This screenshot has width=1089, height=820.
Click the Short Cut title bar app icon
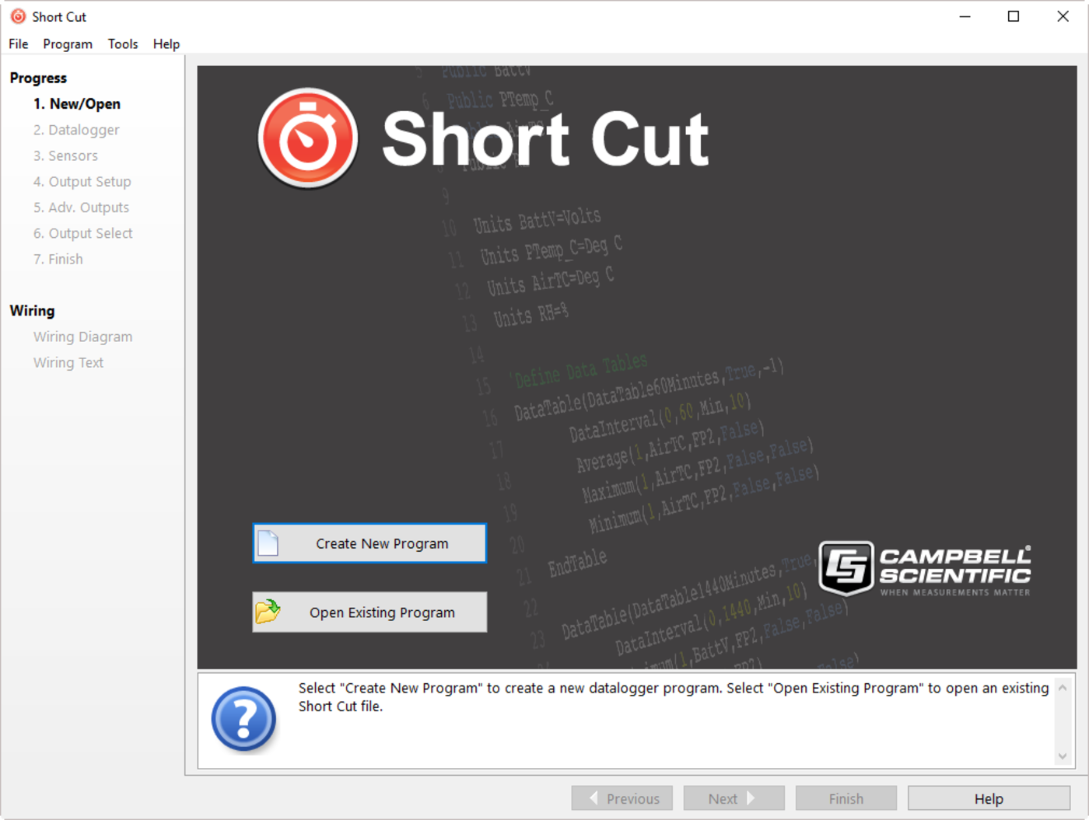point(18,16)
